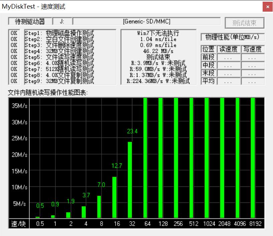
Task: Select Step5 文件读写速度测试 row
Action: (x=59, y=57)
